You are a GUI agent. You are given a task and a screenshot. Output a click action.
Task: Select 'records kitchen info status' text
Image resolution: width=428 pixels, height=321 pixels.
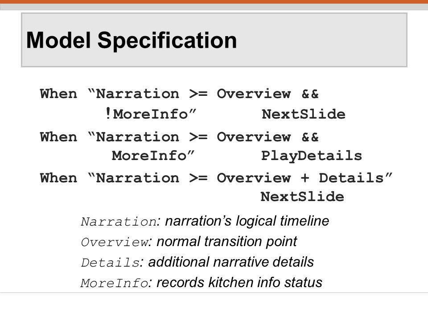(239, 283)
